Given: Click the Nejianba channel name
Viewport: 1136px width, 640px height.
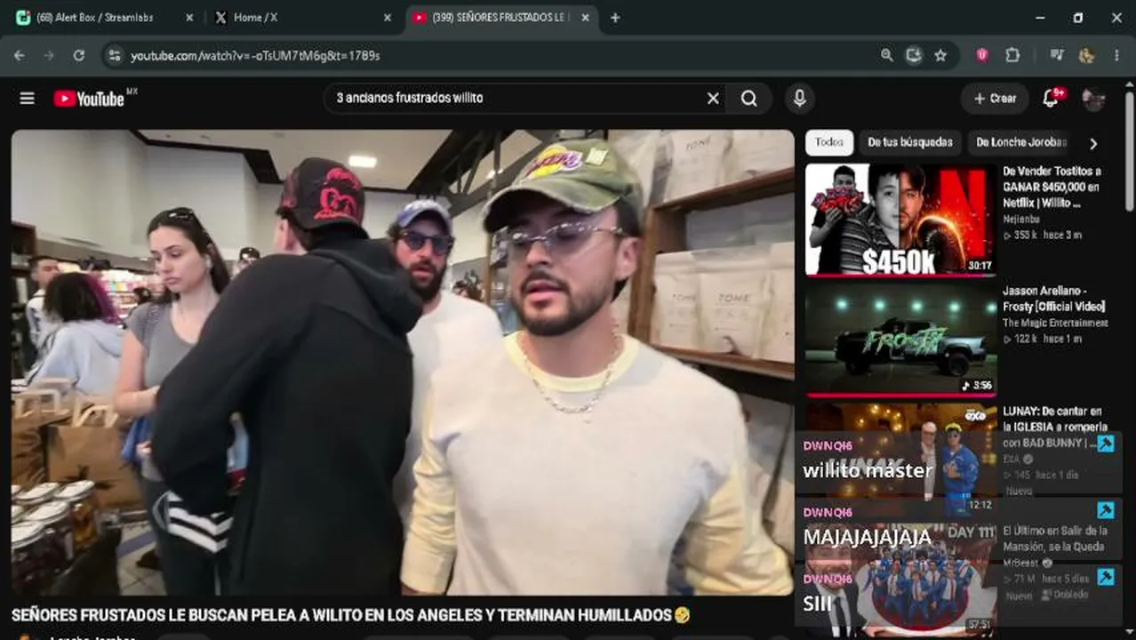Looking at the screenshot, I should click(1023, 219).
